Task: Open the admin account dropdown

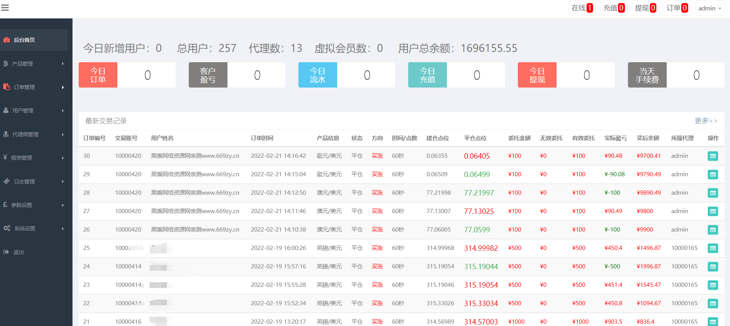Action: (710, 8)
